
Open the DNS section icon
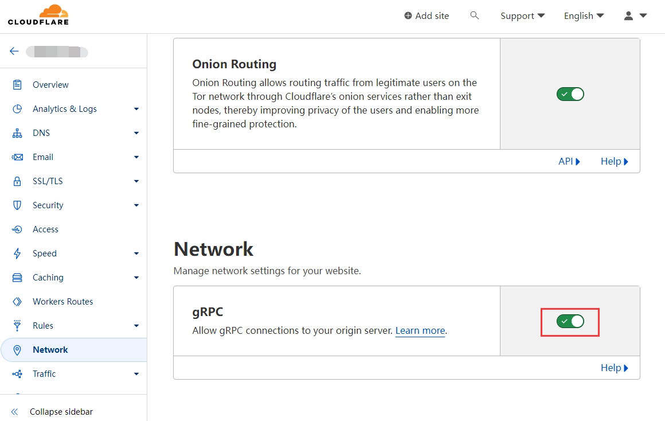(17, 132)
